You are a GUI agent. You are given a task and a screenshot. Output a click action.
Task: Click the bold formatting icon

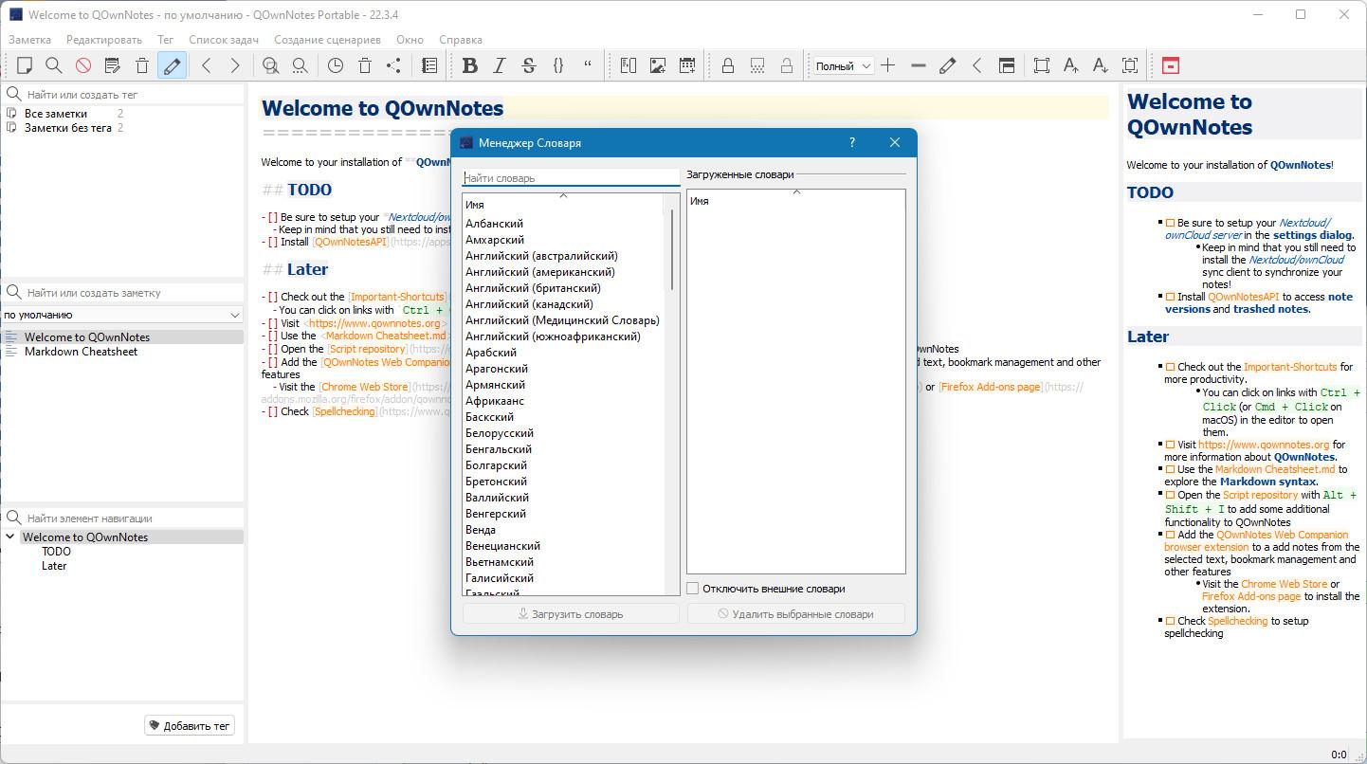click(x=469, y=65)
